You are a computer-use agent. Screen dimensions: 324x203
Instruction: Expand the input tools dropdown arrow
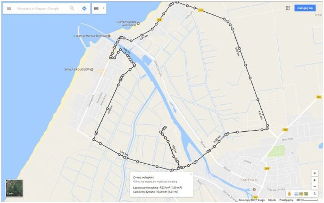coord(104,8)
